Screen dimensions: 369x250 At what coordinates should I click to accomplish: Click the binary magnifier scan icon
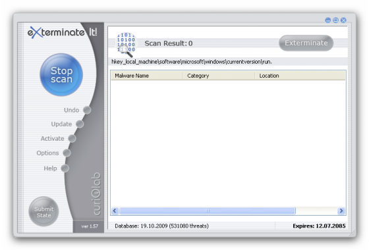126,45
